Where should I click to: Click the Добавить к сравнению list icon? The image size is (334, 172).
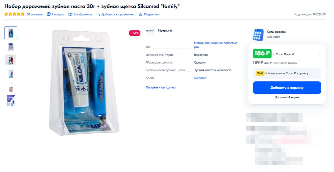[x=98, y=14]
